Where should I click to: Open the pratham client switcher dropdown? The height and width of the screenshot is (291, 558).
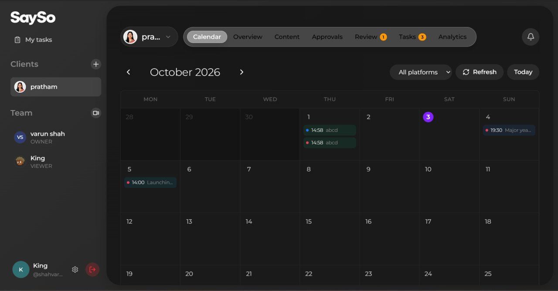tap(149, 37)
